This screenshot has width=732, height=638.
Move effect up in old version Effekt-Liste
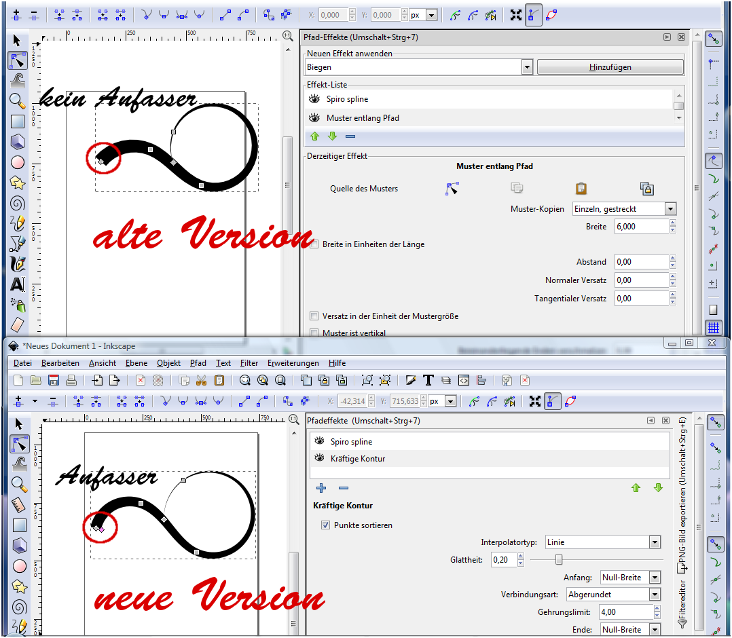pos(314,136)
